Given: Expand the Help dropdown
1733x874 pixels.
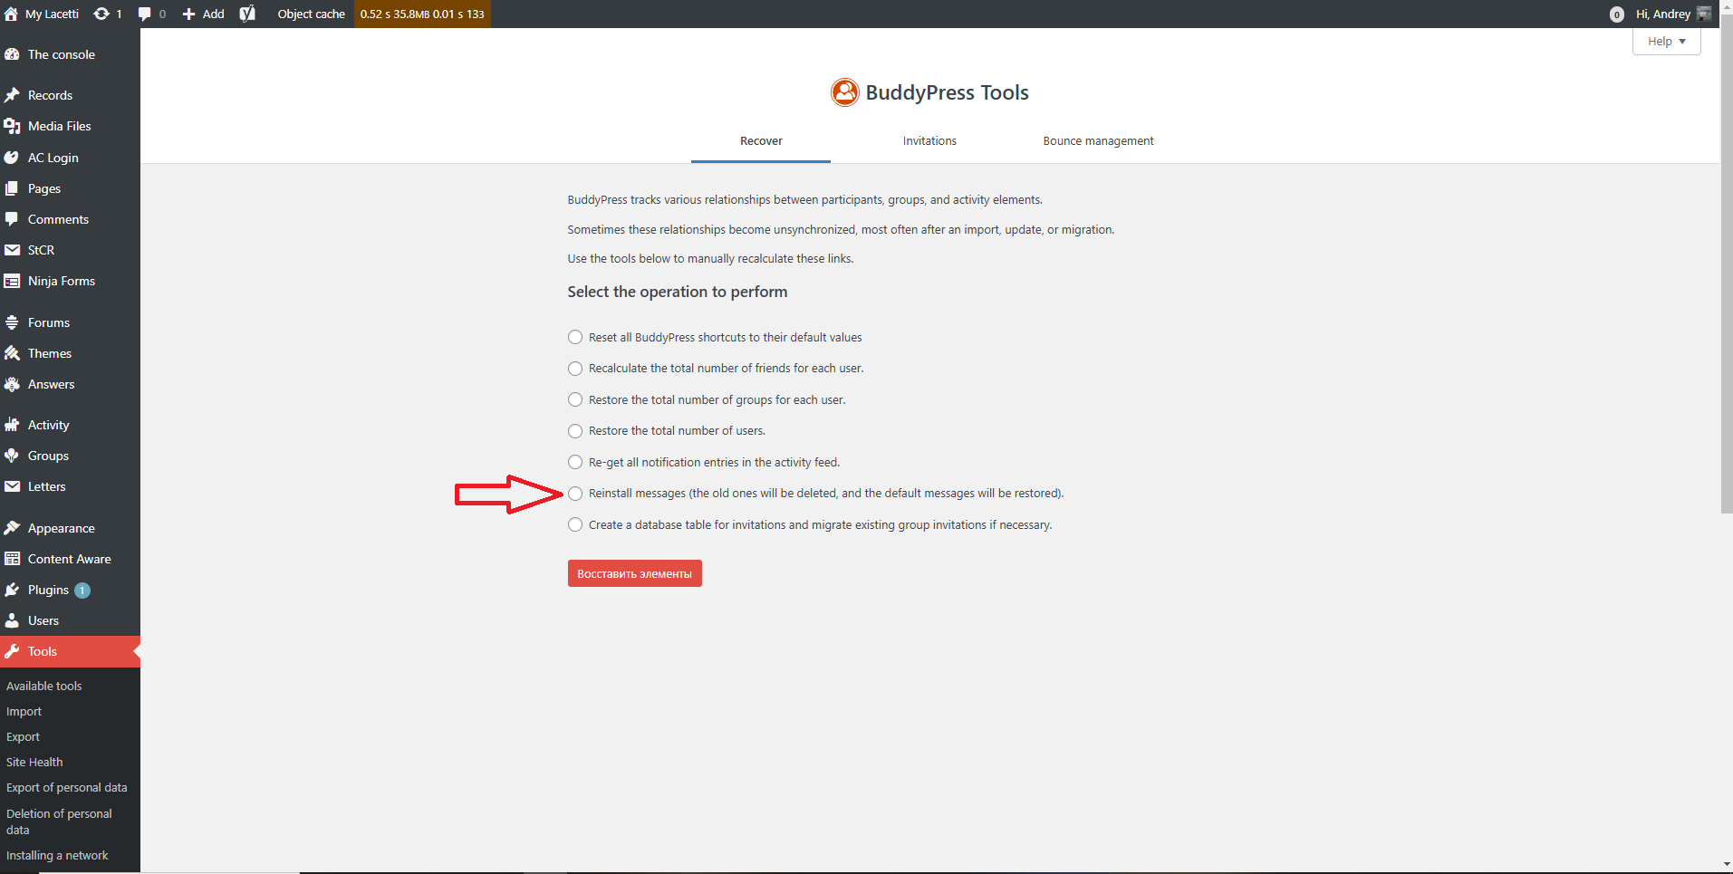Looking at the screenshot, I should pyautogui.click(x=1666, y=42).
